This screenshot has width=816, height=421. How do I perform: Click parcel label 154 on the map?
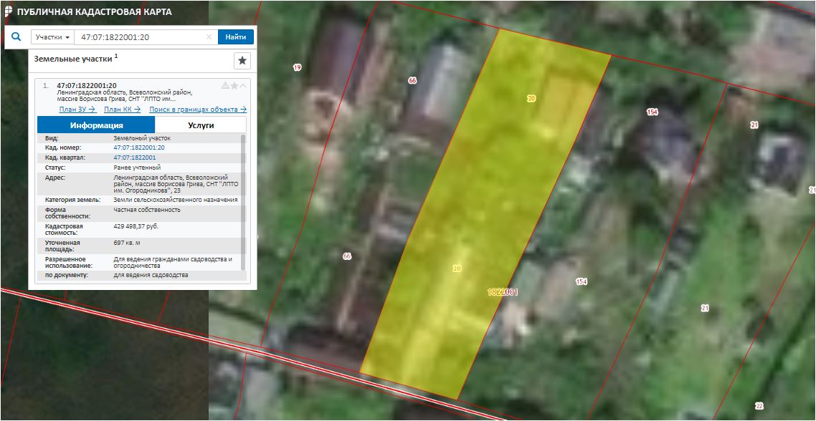coord(652,112)
